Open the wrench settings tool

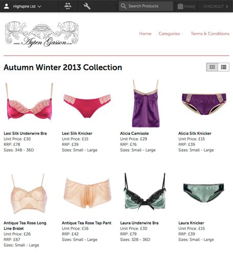87,6
